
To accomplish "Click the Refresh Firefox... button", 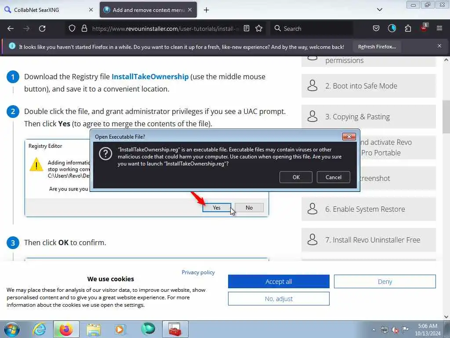I will point(377,47).
